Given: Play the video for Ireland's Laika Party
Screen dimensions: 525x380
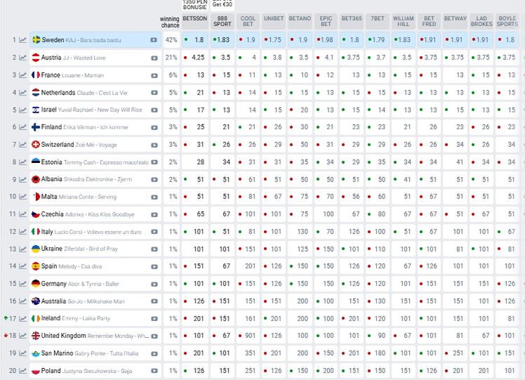Looking at the screenshot, I should [x=154, y=319].
